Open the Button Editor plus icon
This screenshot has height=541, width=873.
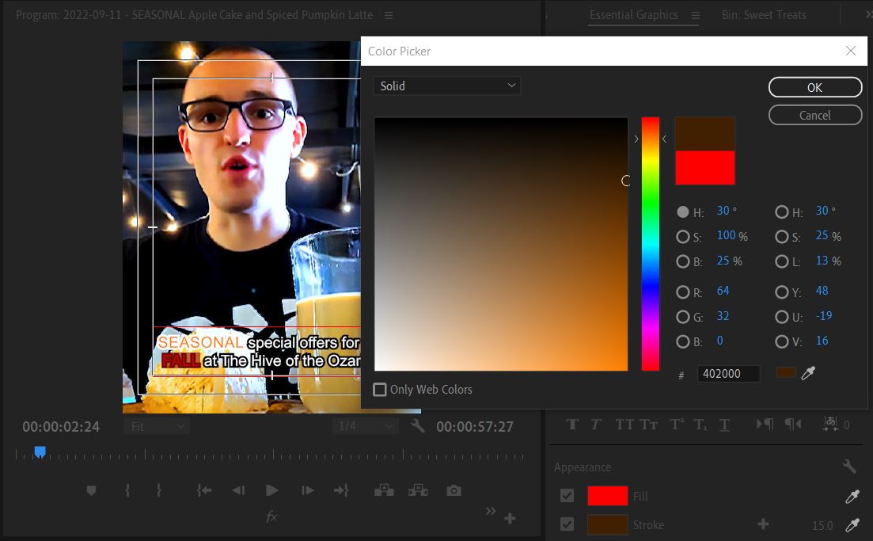coord(510,519)
